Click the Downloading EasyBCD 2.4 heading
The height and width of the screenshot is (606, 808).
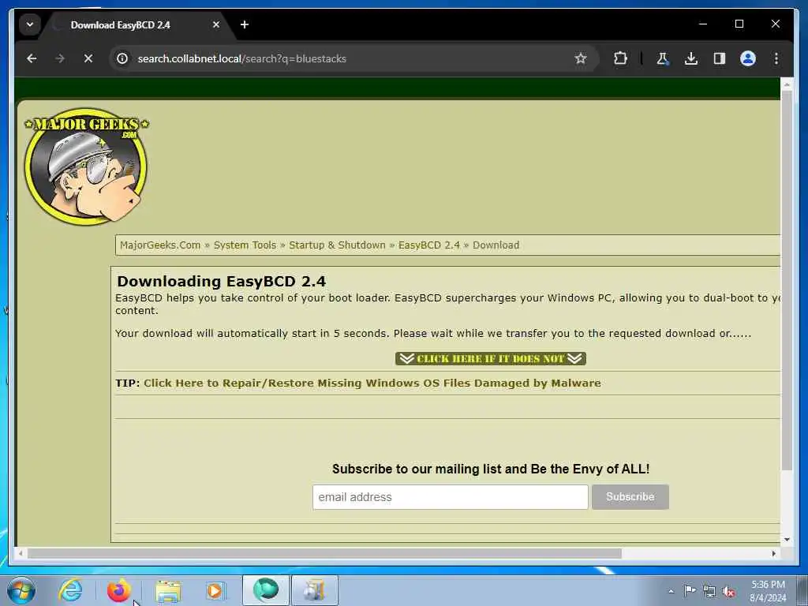pyautogui.click(x=222, y=282)
